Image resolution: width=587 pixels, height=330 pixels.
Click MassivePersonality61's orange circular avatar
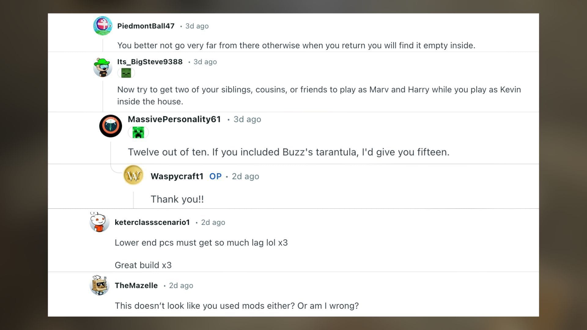pos(110,126)
